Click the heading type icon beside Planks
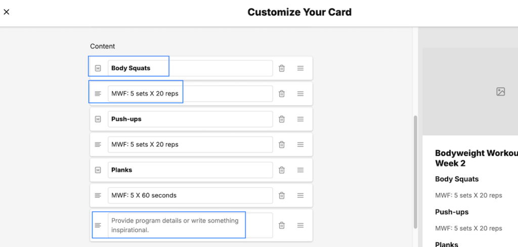This screenshot has width=518, height=247. [98, 170]
